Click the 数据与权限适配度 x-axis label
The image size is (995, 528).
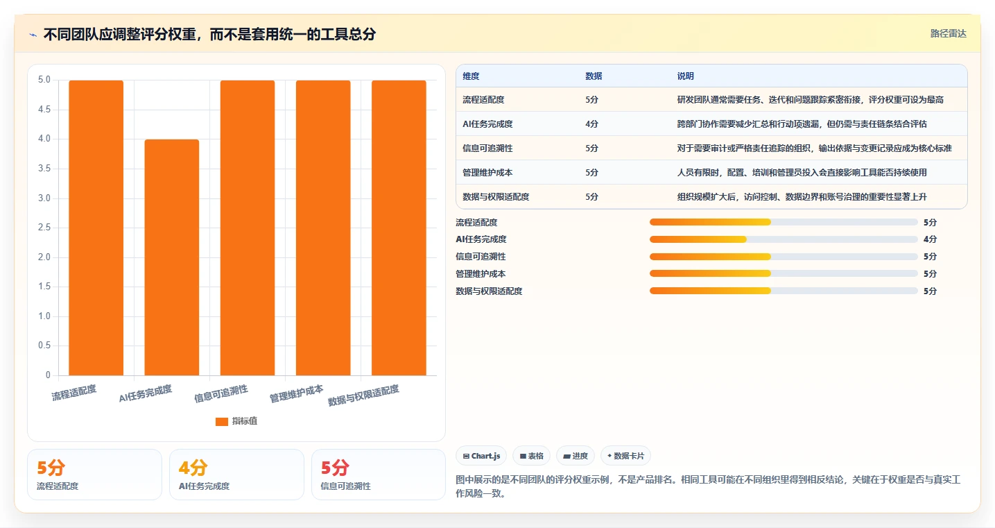coord(364,395)
